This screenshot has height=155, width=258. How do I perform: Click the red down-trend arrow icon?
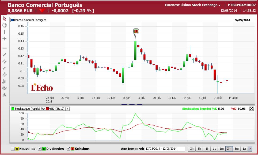42,11
